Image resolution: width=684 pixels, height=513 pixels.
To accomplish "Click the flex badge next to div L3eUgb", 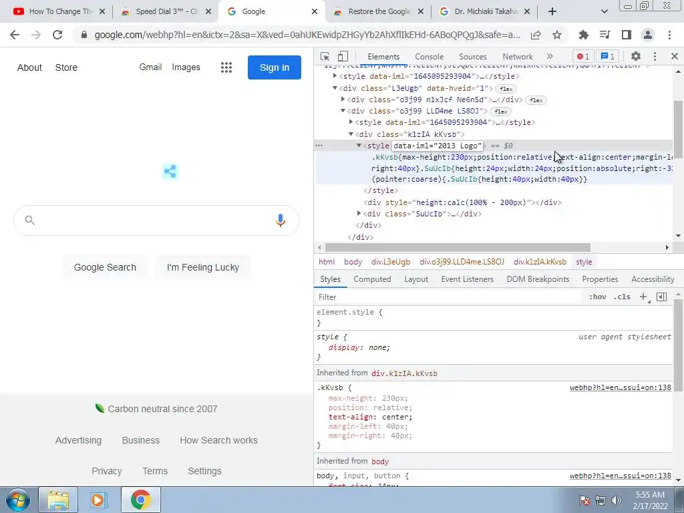I will (506, 89).
